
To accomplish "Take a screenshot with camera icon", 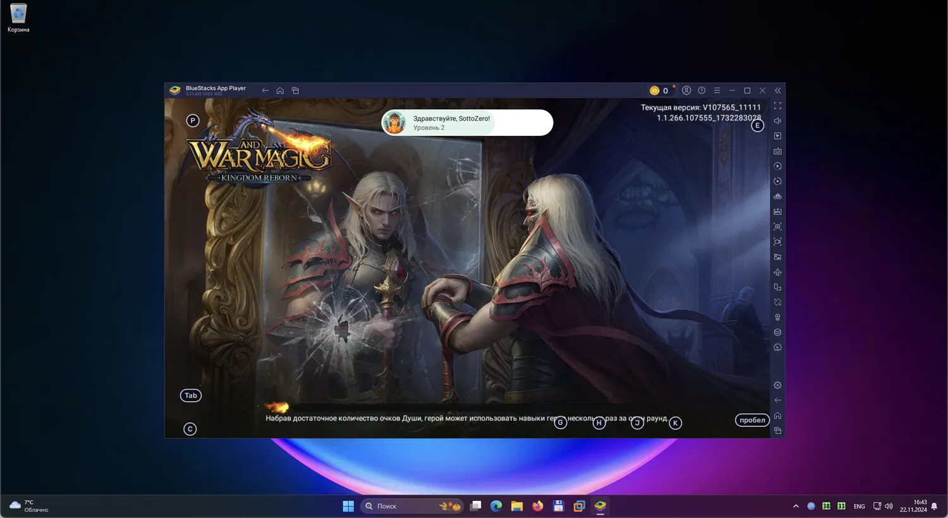I will (777, 227).
